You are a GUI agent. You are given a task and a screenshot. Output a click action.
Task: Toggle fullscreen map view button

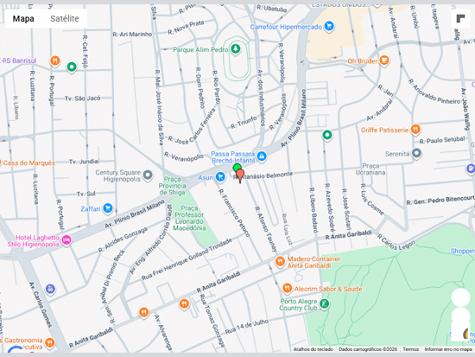[460, 19]
